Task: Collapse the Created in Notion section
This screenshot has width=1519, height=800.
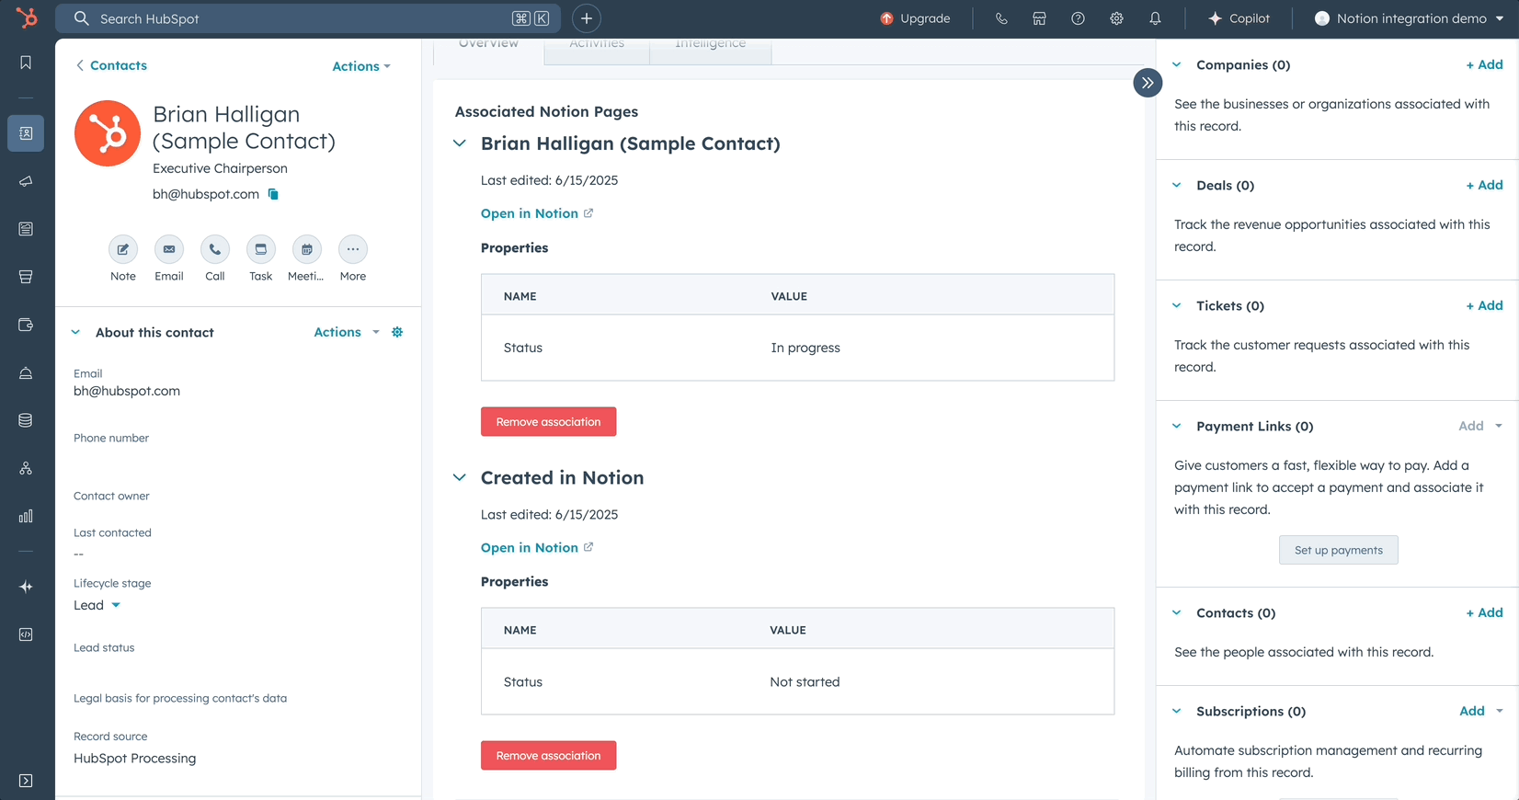Action: [x=460, y=477]
